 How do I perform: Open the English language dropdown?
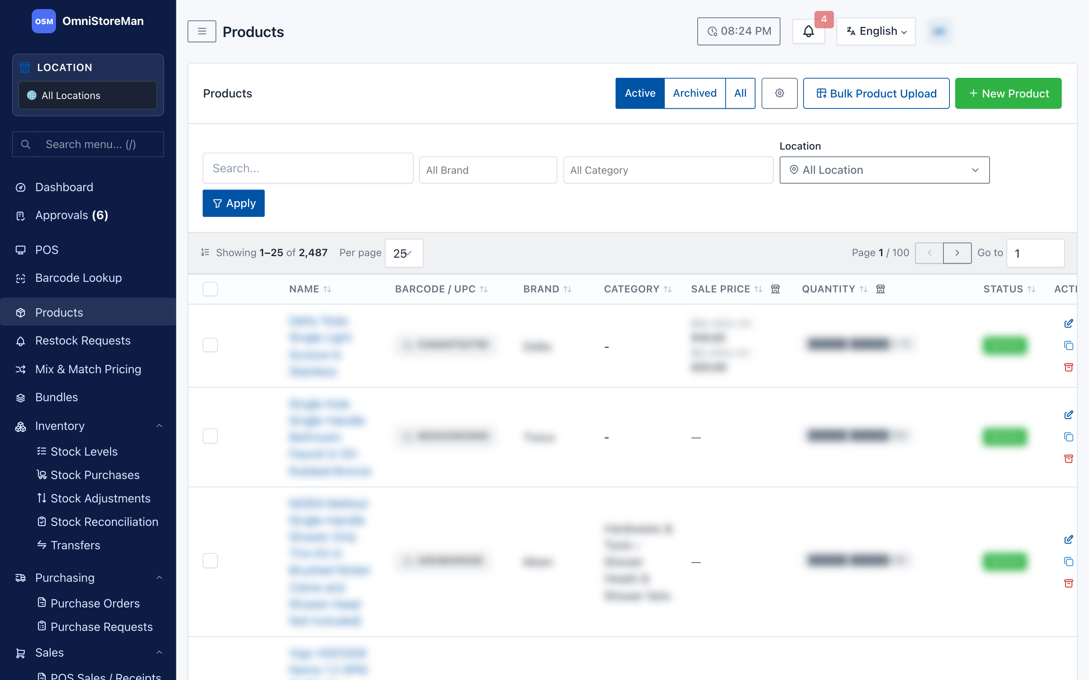click(876, 31)
